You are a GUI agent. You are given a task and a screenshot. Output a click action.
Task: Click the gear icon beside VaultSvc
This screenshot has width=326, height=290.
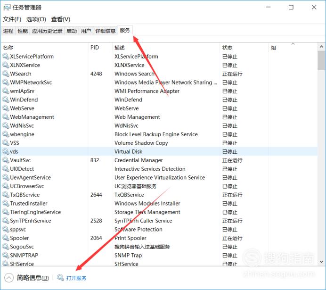click(6, 160)
